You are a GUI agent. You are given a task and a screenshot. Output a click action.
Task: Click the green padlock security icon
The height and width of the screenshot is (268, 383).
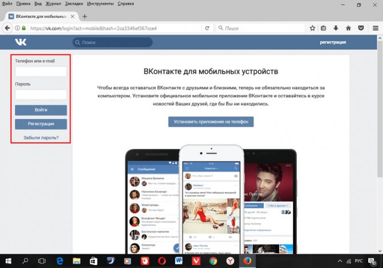(24, 28)
